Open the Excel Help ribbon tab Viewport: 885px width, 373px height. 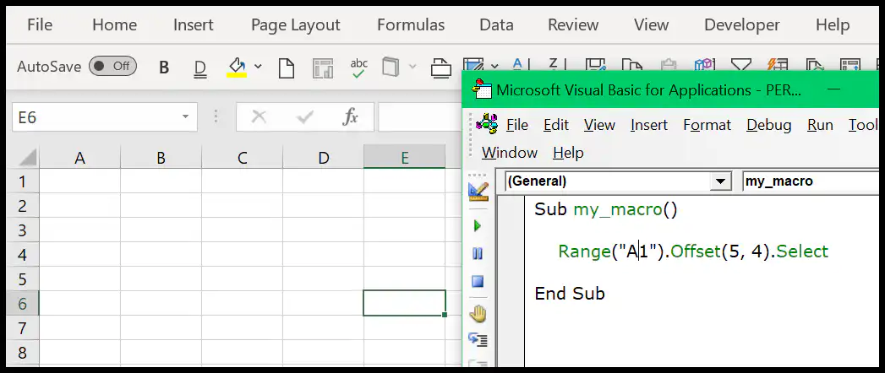tap(833, 24)
